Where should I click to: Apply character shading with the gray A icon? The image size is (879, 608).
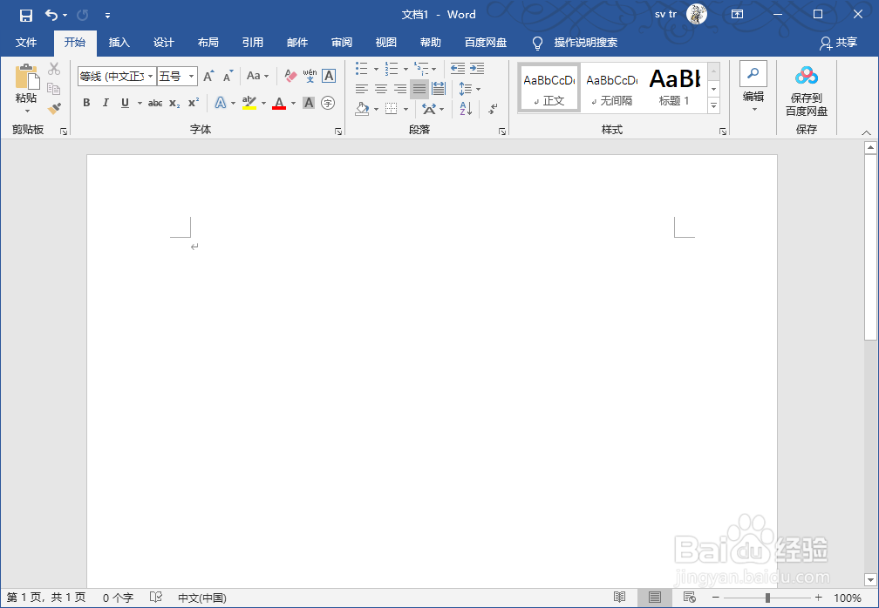click(309, 103)
